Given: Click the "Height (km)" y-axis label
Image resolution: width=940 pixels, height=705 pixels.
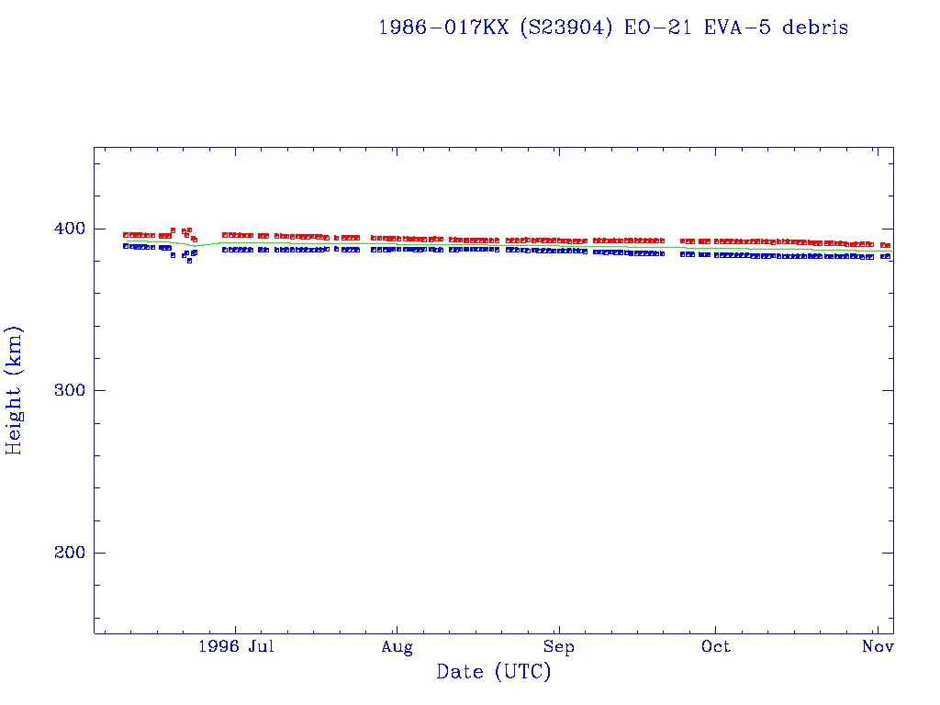Looking at the screenshot, I should point(15,390).
